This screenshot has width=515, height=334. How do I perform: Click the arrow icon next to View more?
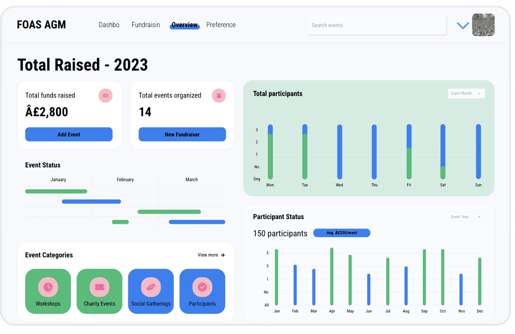click(x=223, y=255)
